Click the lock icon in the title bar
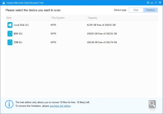Screen dimensions: 163x114 pos(4,3)
